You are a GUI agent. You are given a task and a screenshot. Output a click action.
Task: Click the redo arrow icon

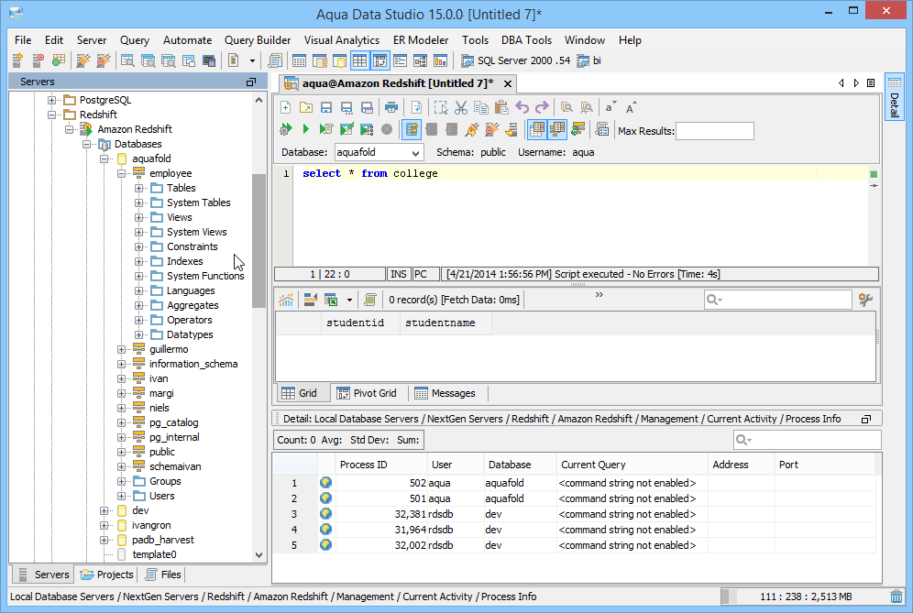(x=542, y=108)
